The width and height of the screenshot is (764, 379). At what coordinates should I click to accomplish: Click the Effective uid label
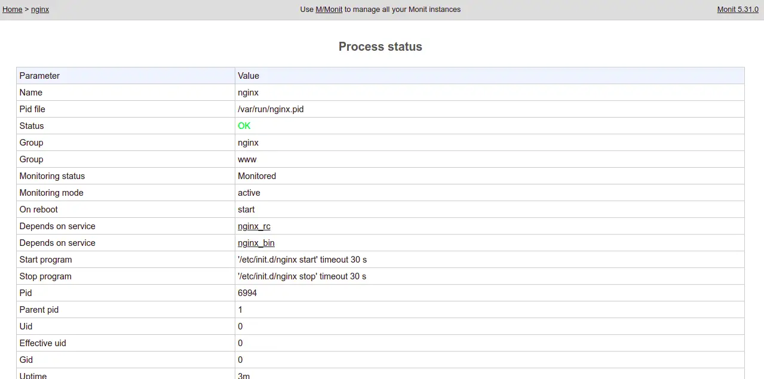43,343
